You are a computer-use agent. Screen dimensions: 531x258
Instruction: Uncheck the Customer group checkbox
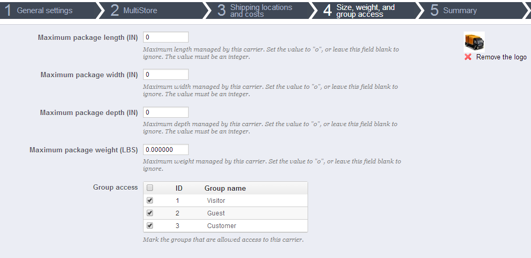(x=150, y=225)
